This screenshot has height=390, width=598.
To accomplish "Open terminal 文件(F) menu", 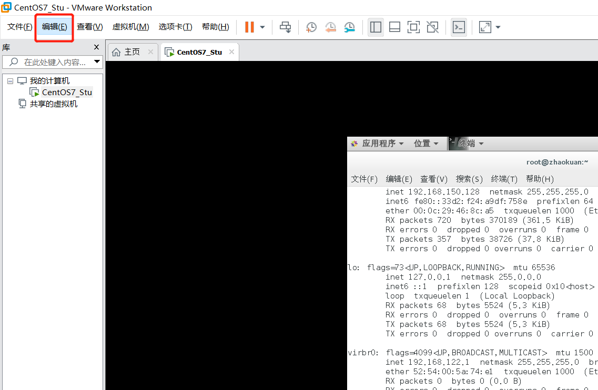I will pos(364,179).
